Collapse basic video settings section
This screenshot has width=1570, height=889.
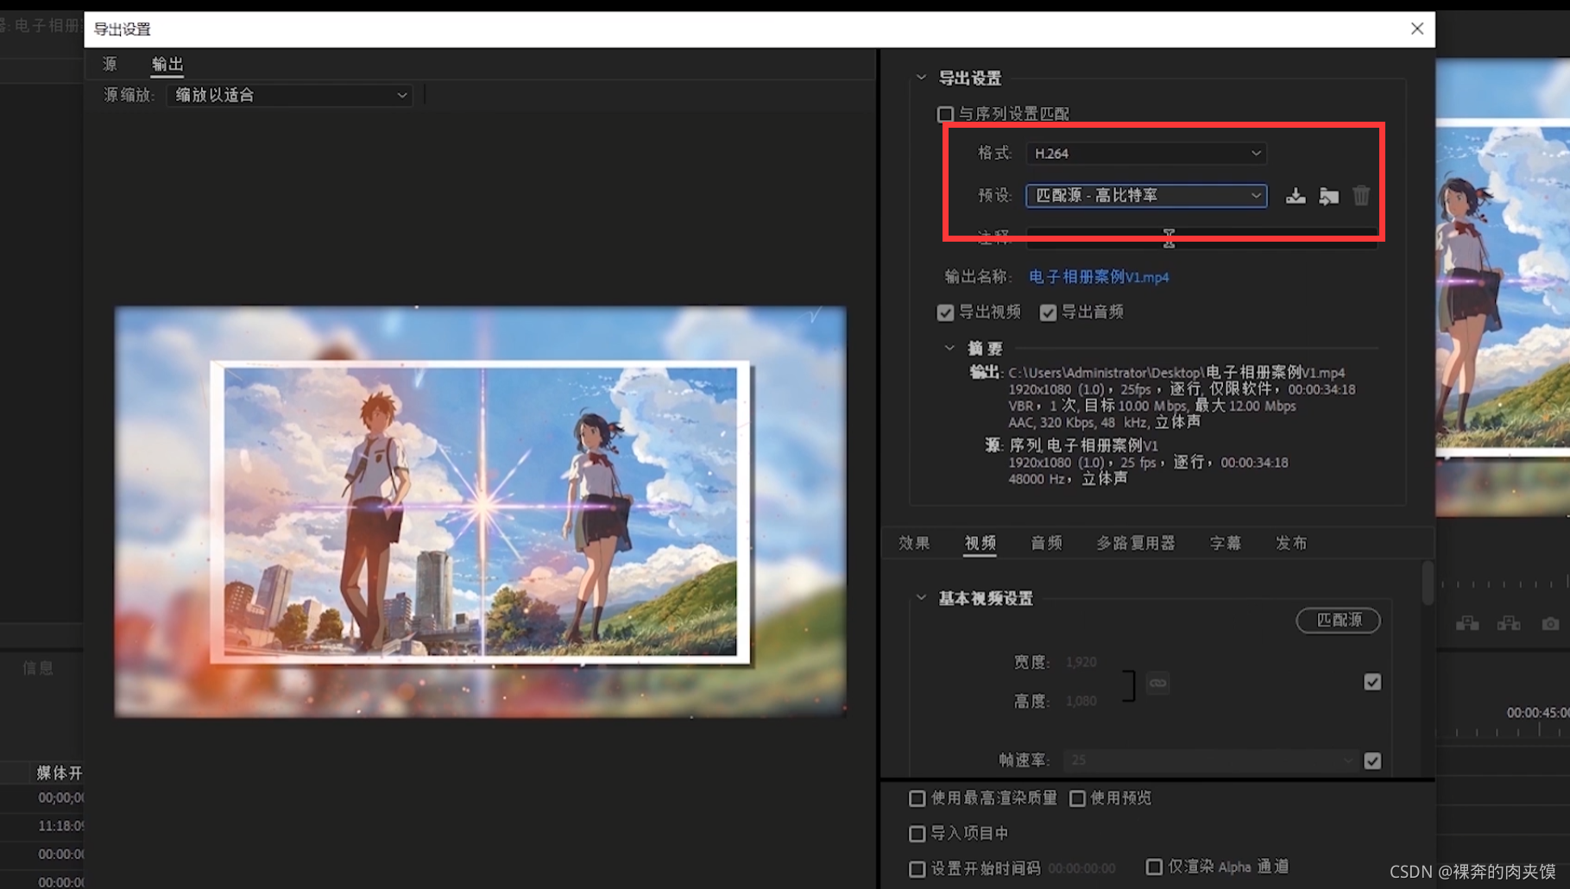(x=921, y=597)
